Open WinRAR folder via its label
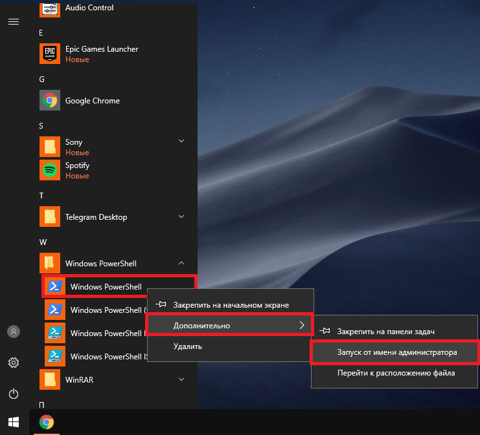480x435 pixels. 80,379
